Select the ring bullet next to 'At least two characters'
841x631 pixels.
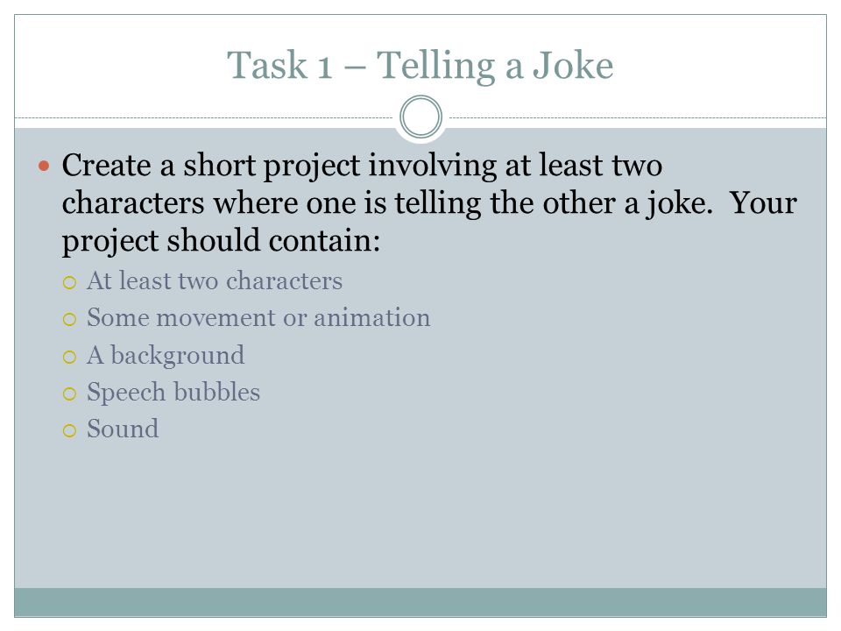pyautogui.click(x=70, y=283)
